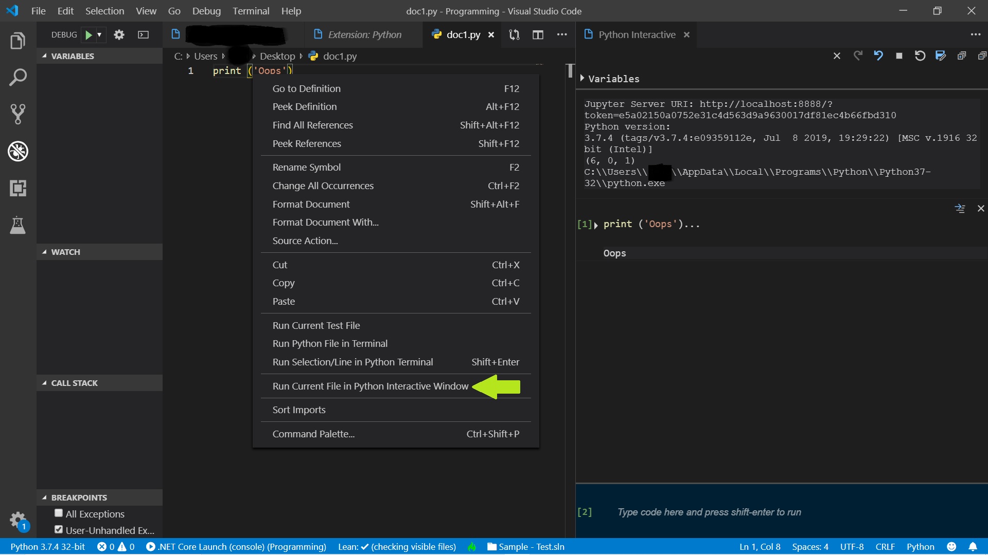This screenshot has width=988, height=555.
Task: Select Sort Imports from the context menu
Action: [396, 410]
